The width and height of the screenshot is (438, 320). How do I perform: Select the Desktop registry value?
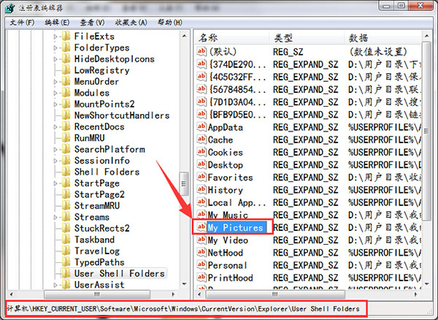tap(225, 165)
